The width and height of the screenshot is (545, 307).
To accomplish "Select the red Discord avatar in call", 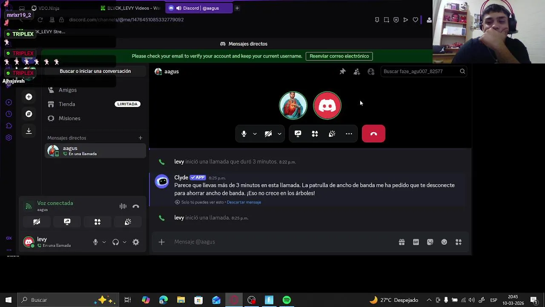I will point(327,105).
